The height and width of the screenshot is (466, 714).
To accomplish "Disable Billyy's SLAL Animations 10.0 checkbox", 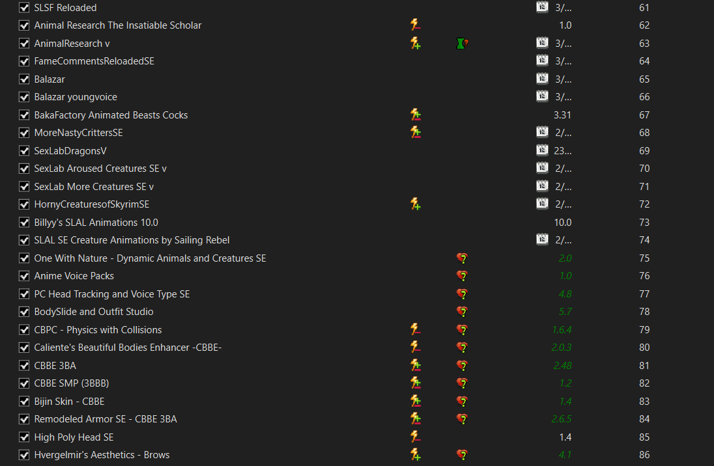I will click(24, 223).
